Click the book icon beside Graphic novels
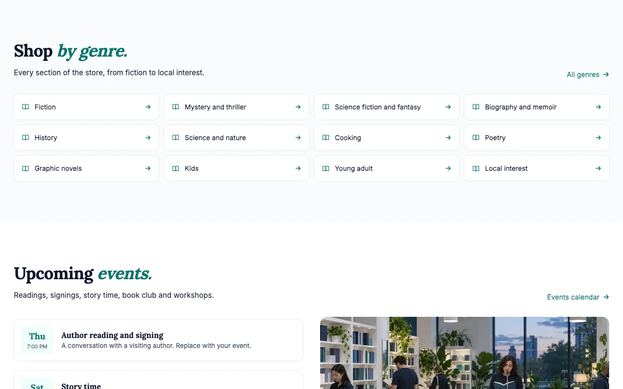Viewport: 623px width, 389px height. tap(26, 168)
